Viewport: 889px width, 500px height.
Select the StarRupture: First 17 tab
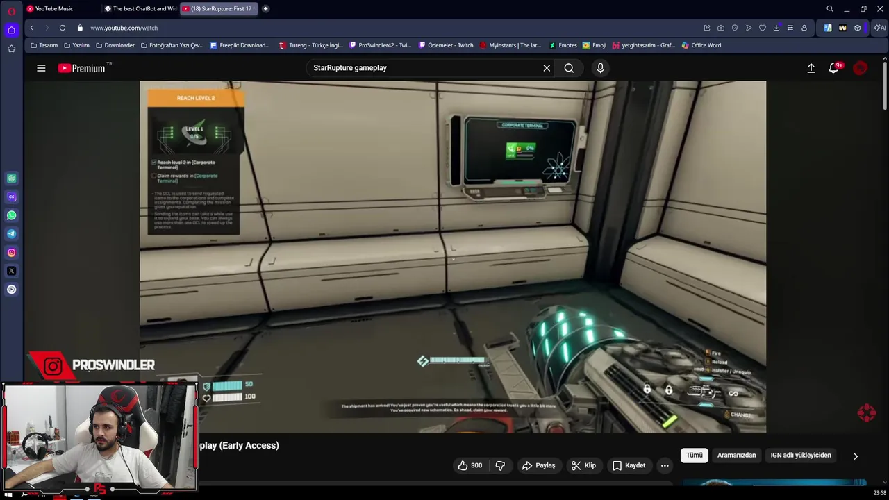click(219, 9)
